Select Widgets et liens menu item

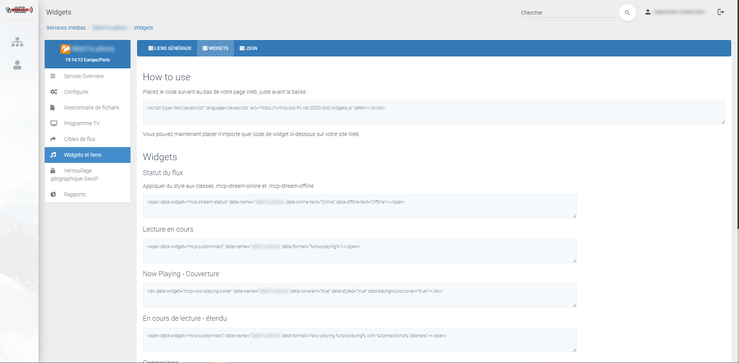[x=88, y=155]
